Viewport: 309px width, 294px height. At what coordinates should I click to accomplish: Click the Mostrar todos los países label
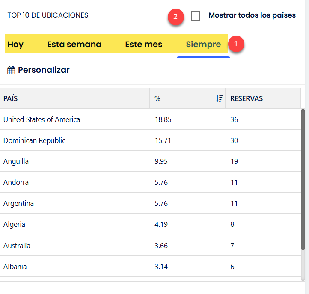pyautogui.click(x=252, y=15)
